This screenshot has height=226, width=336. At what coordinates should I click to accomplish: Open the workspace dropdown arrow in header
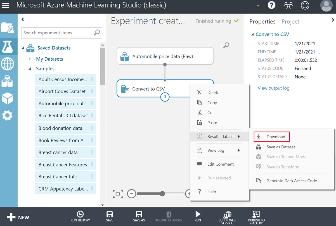[258, 6]
